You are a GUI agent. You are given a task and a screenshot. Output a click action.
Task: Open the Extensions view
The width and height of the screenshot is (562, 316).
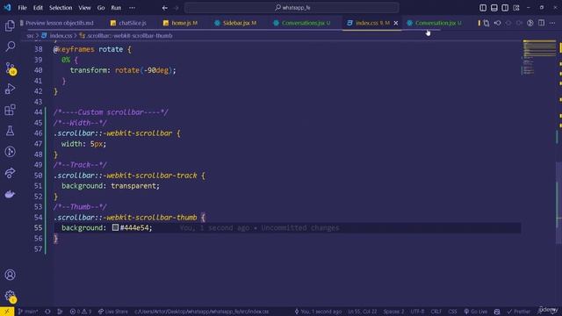[x=10, y=110]
